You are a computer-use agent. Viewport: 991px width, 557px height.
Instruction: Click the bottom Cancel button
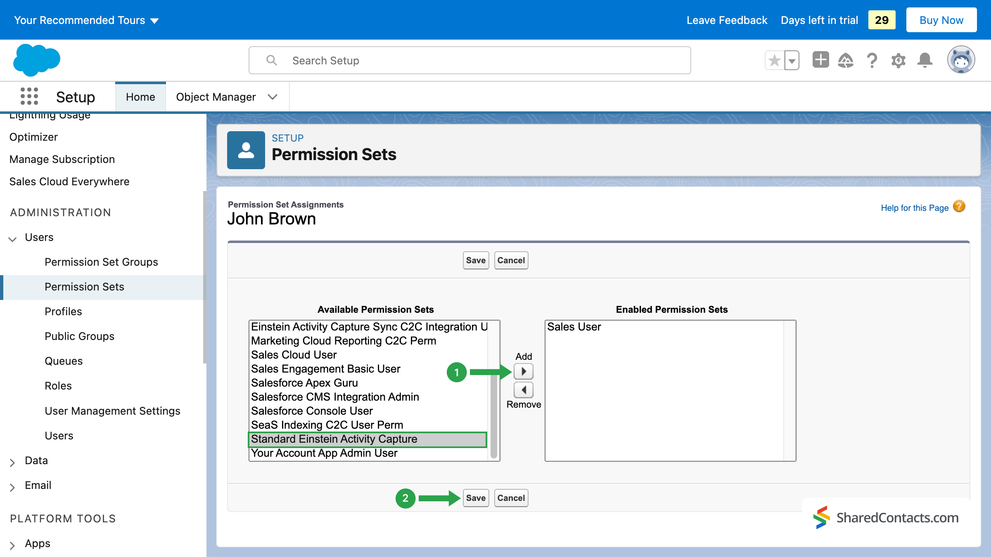coord(511,498)
